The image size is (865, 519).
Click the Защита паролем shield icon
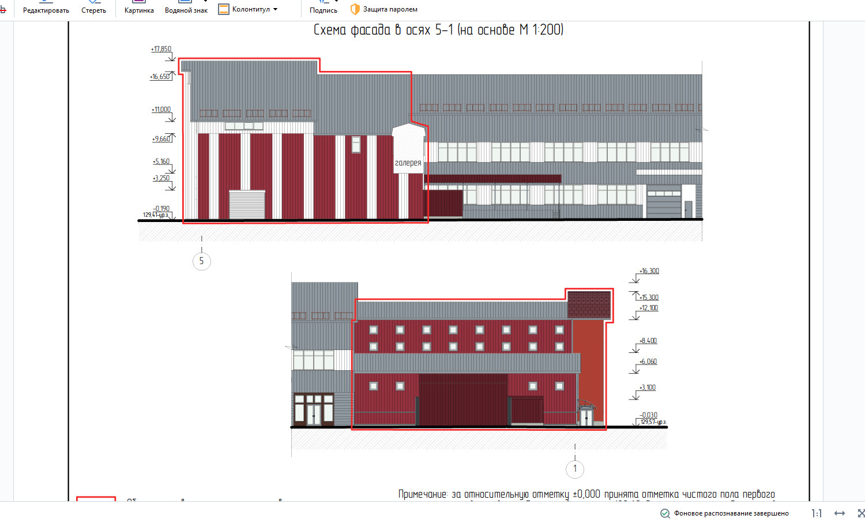(355, 9)
